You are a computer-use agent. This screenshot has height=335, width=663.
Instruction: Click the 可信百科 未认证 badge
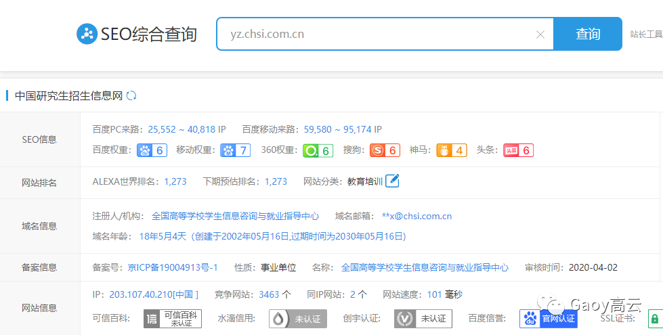[173, 319]
